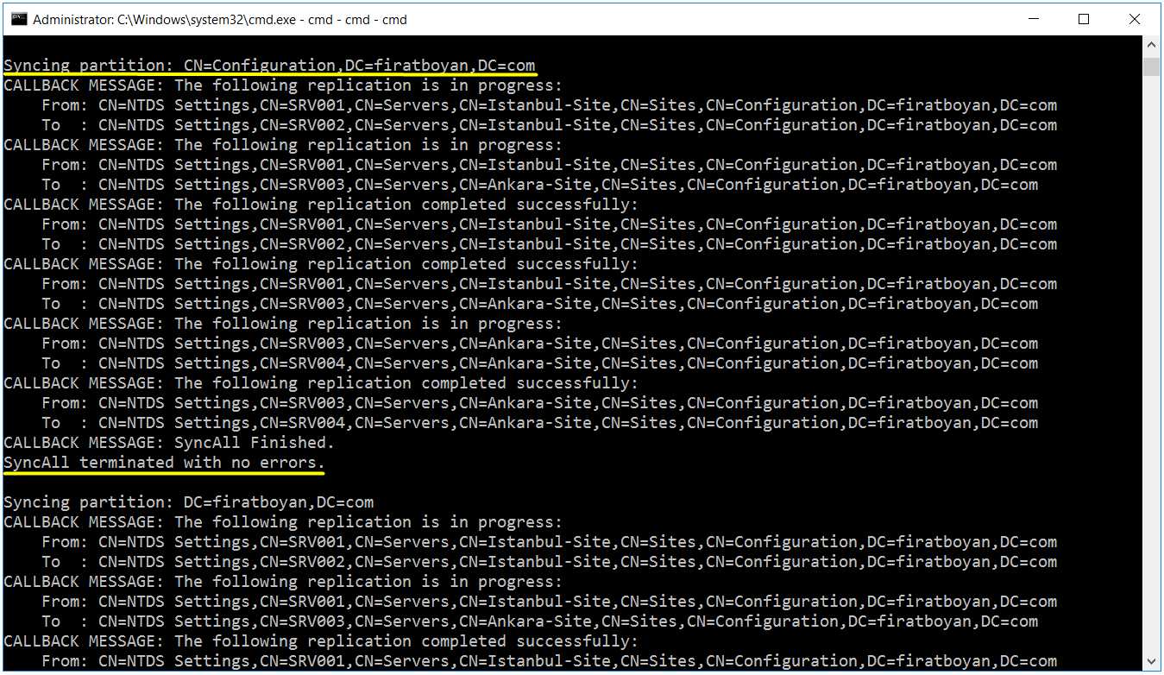Click line 'SyncAll terminated with no errors.'
1164x675 pixels.
tap(164, 463)
